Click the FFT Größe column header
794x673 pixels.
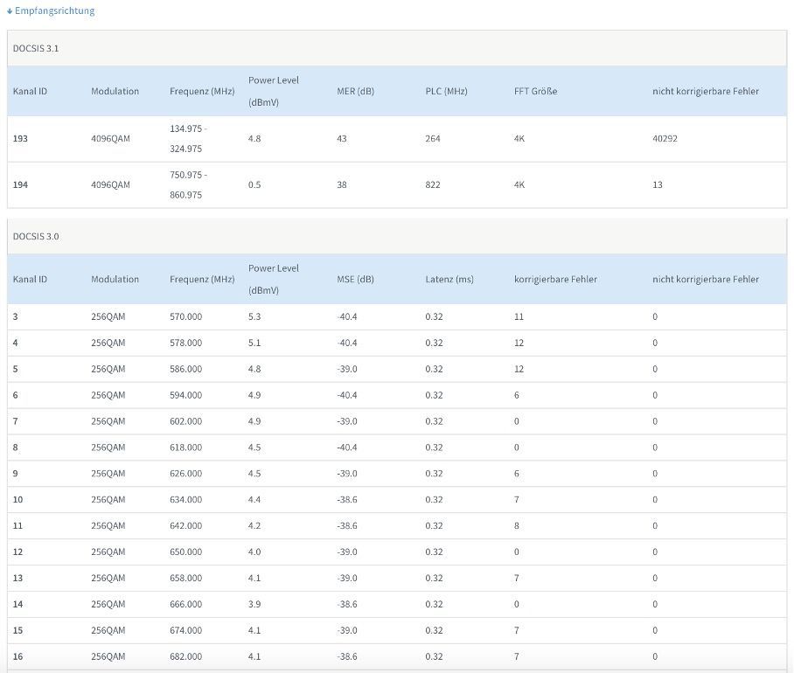pyautogui.click(x=535, y=91)
